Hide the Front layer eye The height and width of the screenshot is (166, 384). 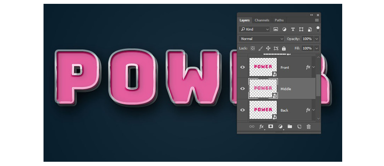[242, 67]
